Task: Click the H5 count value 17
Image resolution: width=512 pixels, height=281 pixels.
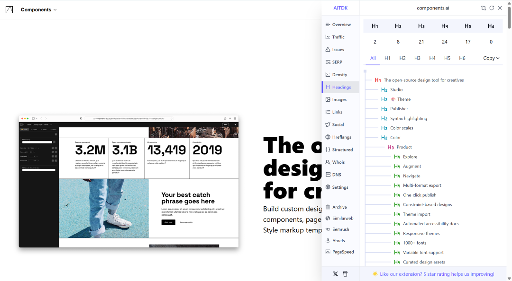Action: (468, 42)
